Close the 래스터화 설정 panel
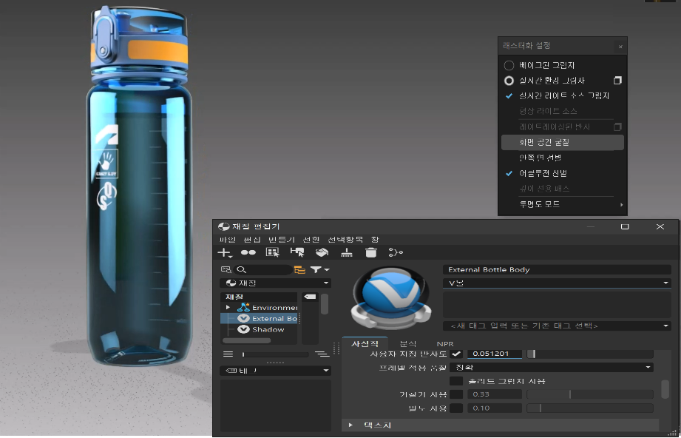Viewport: 681px width, 438px height. 620,47
